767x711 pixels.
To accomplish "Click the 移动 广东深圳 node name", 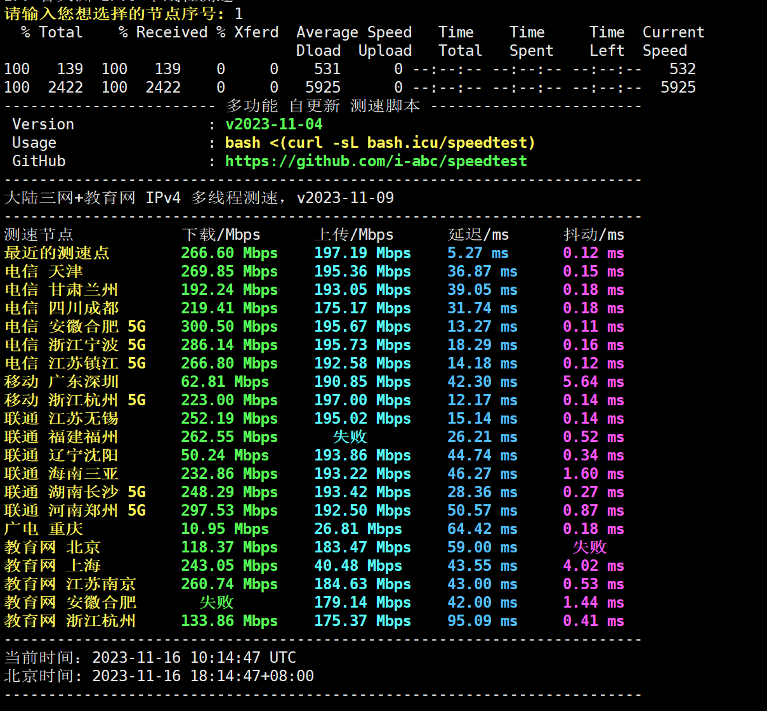I will point(61,382).
